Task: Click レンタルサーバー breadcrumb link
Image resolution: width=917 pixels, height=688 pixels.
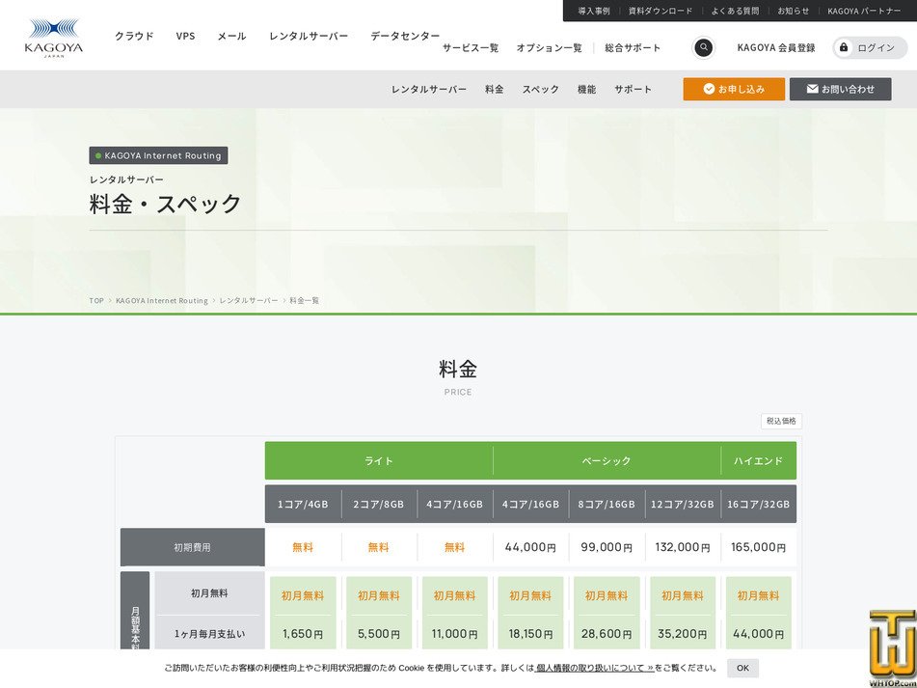Action: (249, 301)
